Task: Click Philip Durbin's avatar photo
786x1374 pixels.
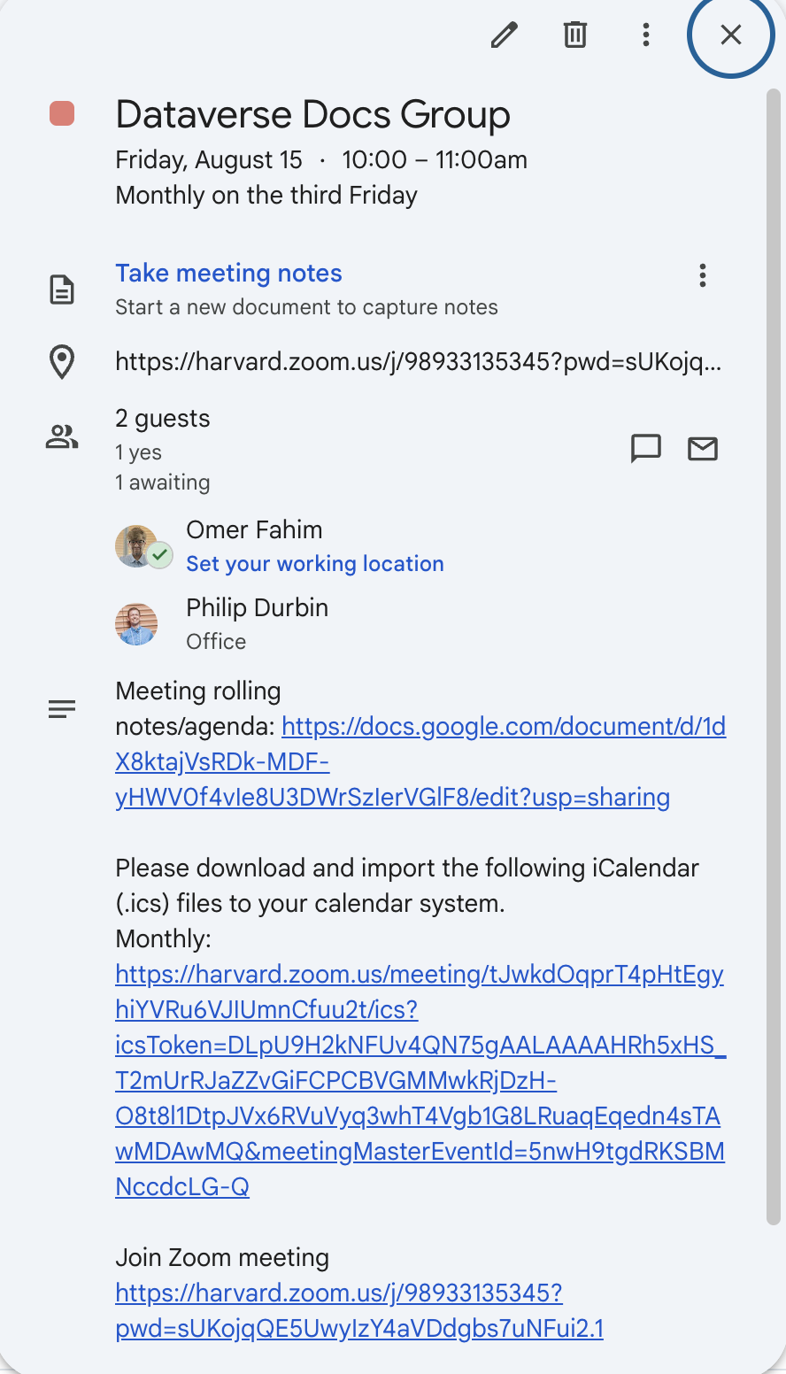Action: (x=136, y=624)
